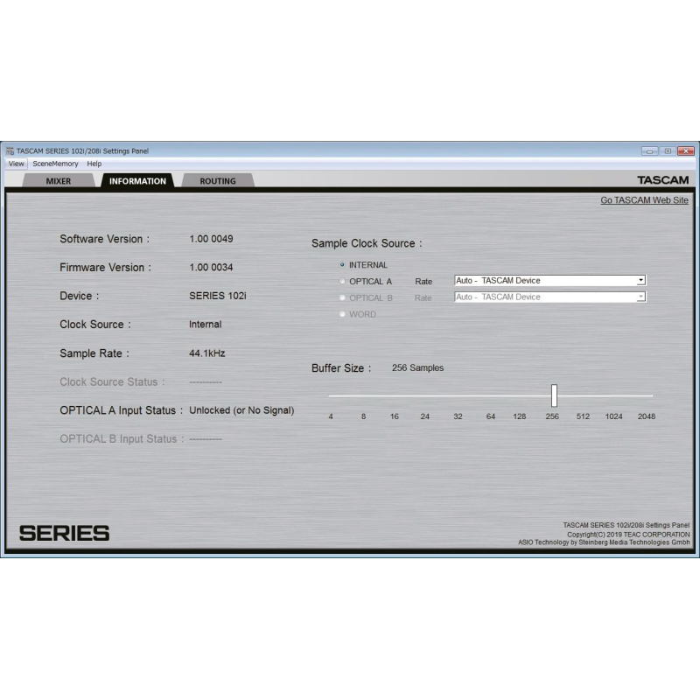Minimize the Settings Panel window
The image size is (700, 700).
pos(649,150)
